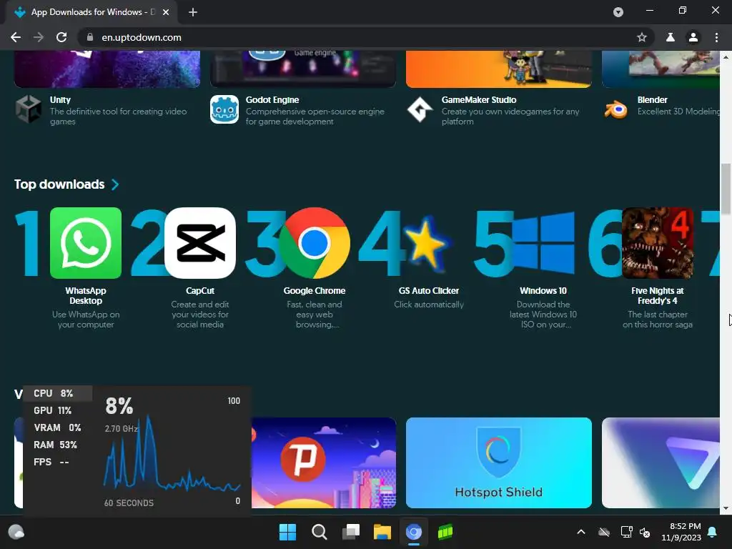Screen dimensions: 732x549
Task: Click the GameMaker Studio logo icon
Action: click(420, 109)
